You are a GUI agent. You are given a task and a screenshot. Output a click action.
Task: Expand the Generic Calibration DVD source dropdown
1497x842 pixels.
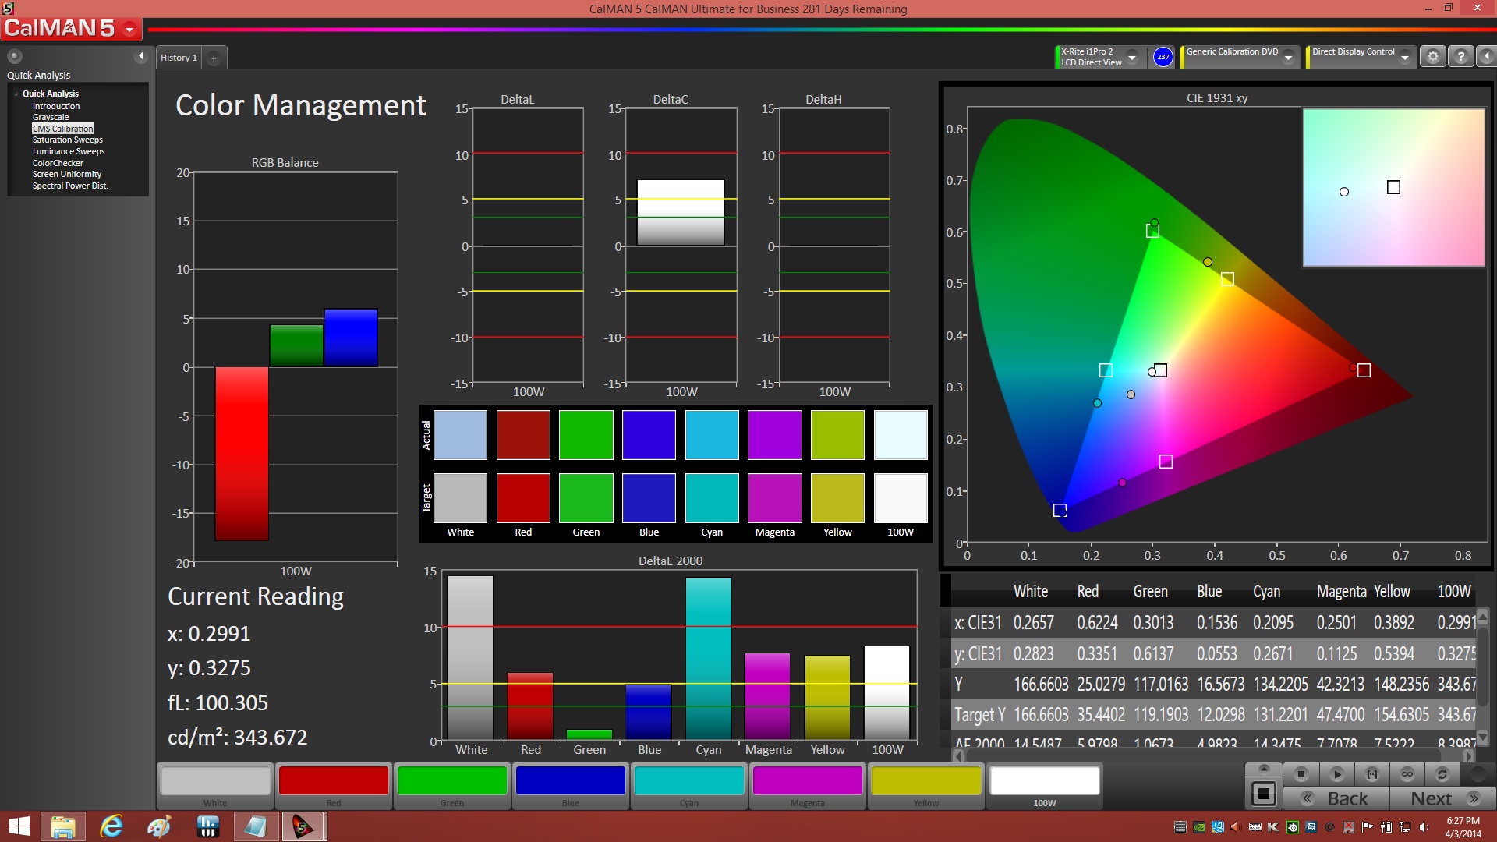pyautogui.click(x=1289, y=58)
